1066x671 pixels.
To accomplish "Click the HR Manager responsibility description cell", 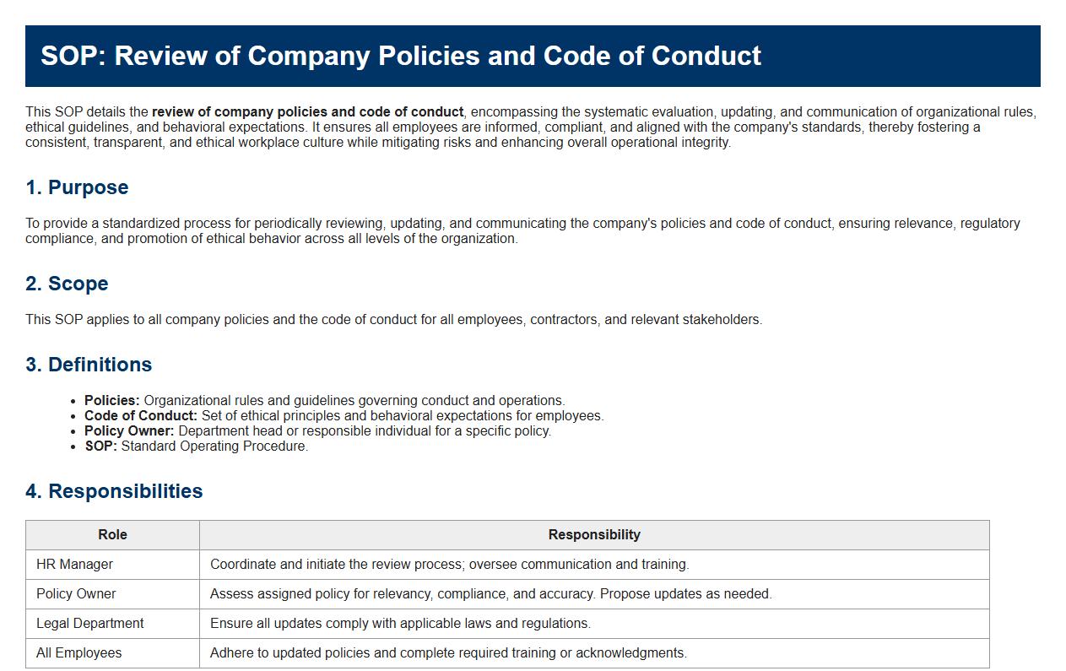I will pos(449,565).
